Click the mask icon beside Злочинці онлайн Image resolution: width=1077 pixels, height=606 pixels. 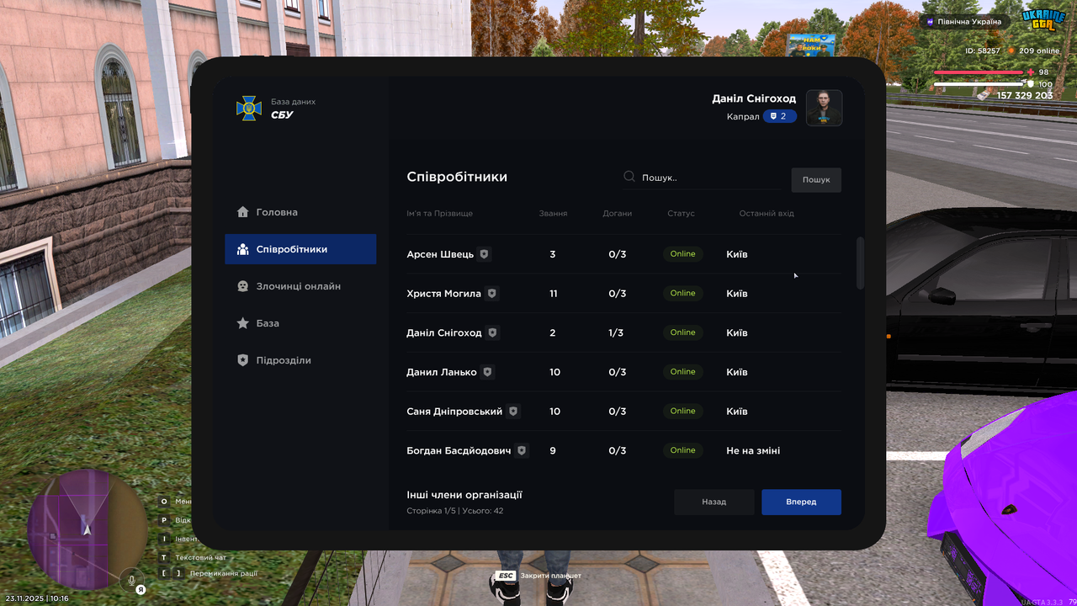(242, 286)
